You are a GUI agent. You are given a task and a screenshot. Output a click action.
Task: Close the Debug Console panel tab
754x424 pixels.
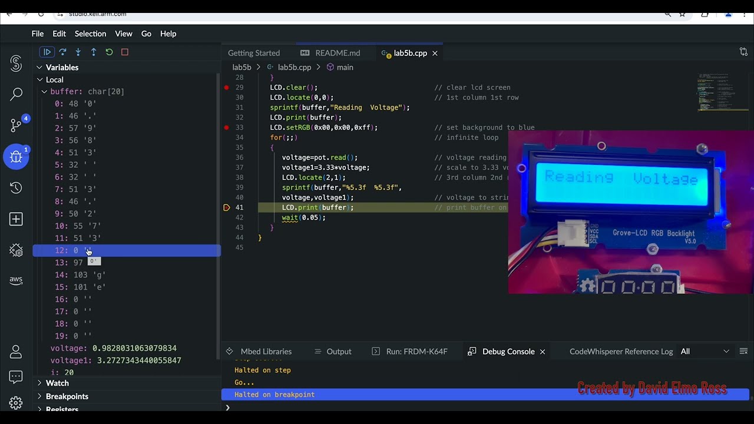tap(543, 352)
